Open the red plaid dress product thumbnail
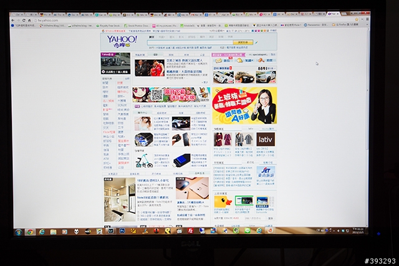Screen dimensions: 399x266 tap(223, 140)
